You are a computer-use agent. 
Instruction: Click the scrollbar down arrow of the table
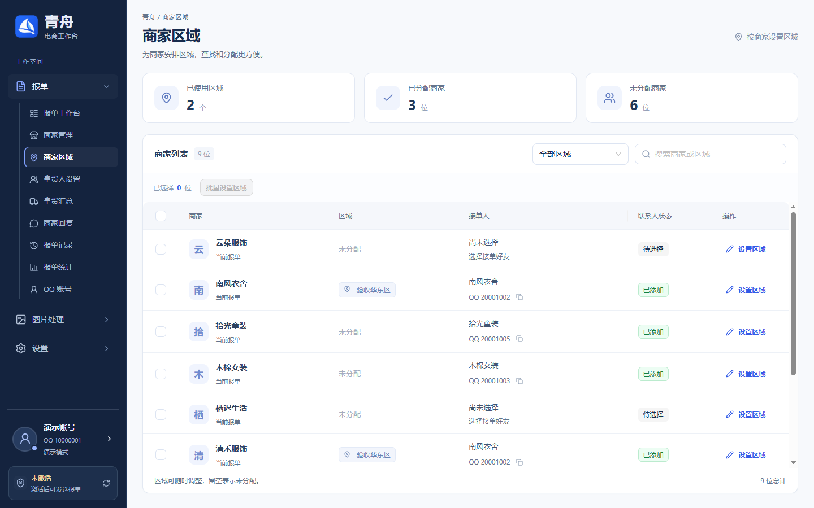(x=793, y=463)
